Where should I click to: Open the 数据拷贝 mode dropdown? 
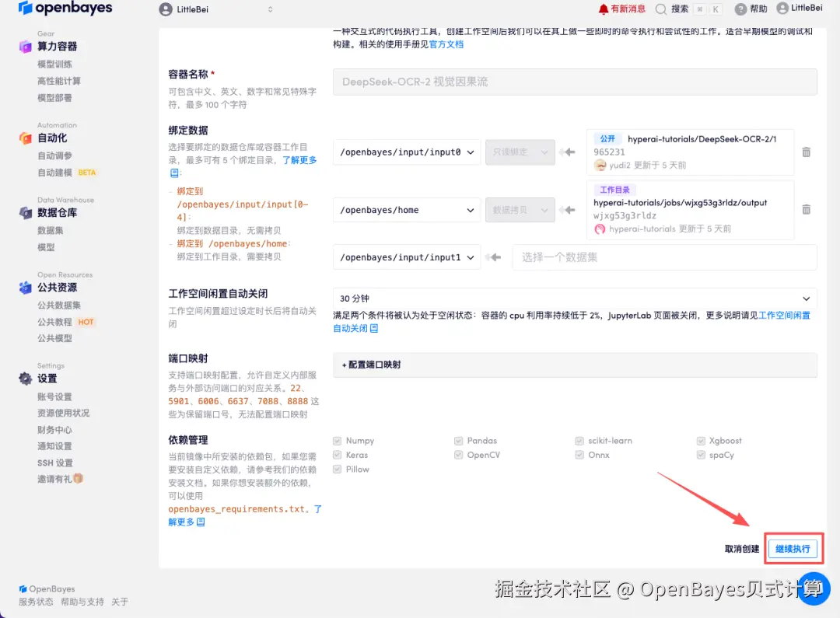[520, 210]
